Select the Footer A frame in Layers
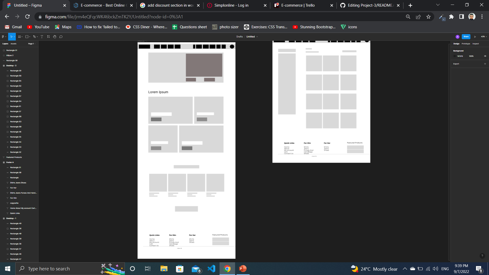Screen dimensions: 489x275 [10, 162]
